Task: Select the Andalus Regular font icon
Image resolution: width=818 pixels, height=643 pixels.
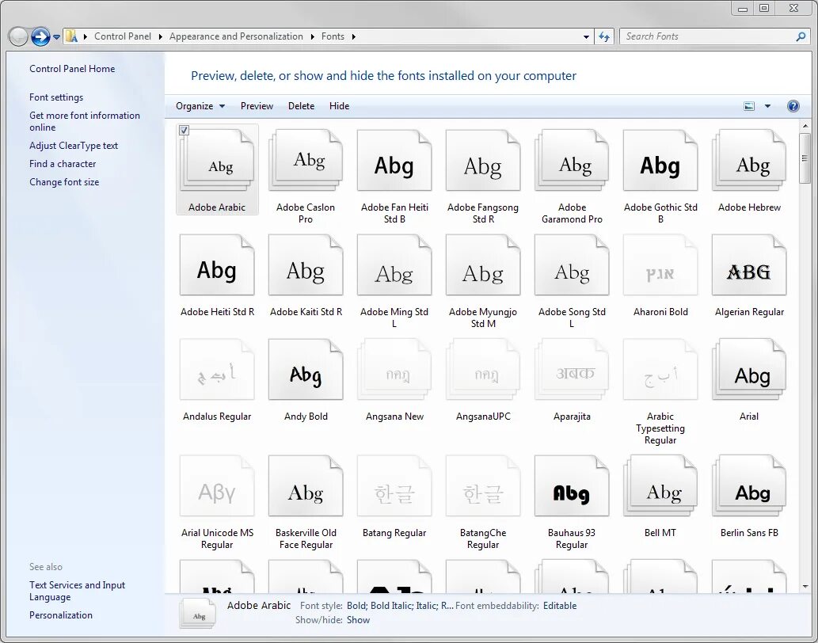Action: (217, 369)
